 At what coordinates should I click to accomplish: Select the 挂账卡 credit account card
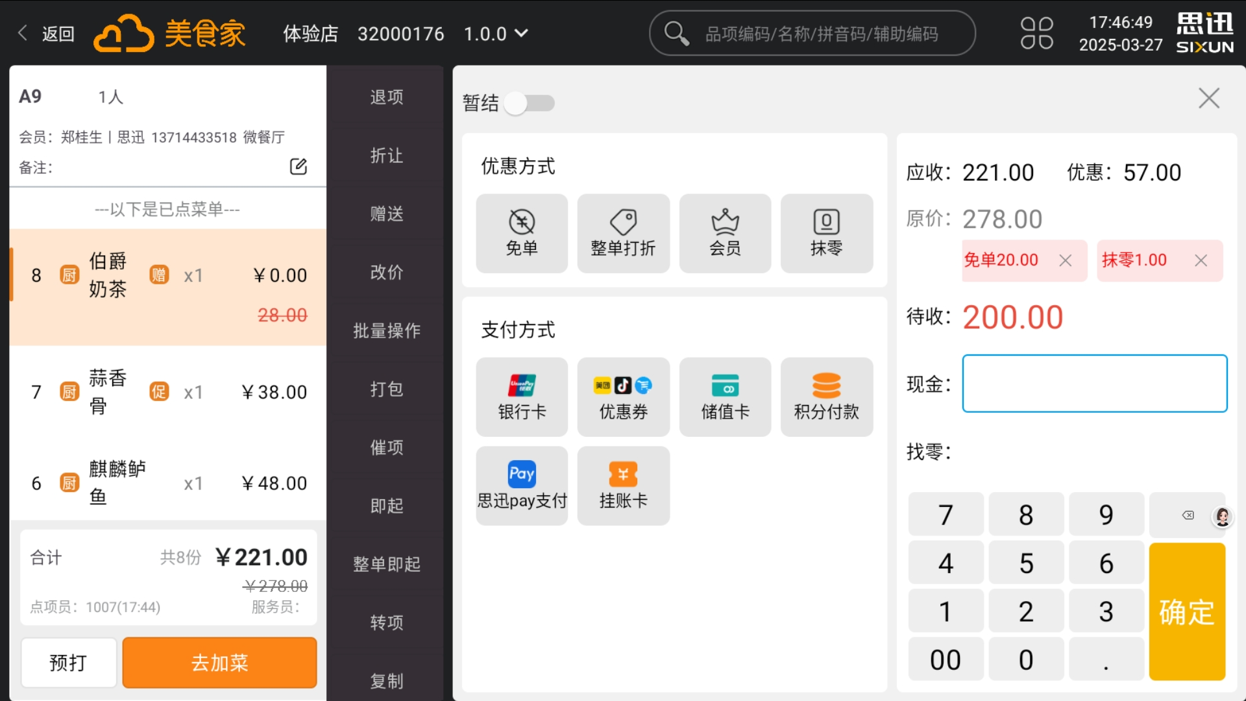click(x=623, y=486)
